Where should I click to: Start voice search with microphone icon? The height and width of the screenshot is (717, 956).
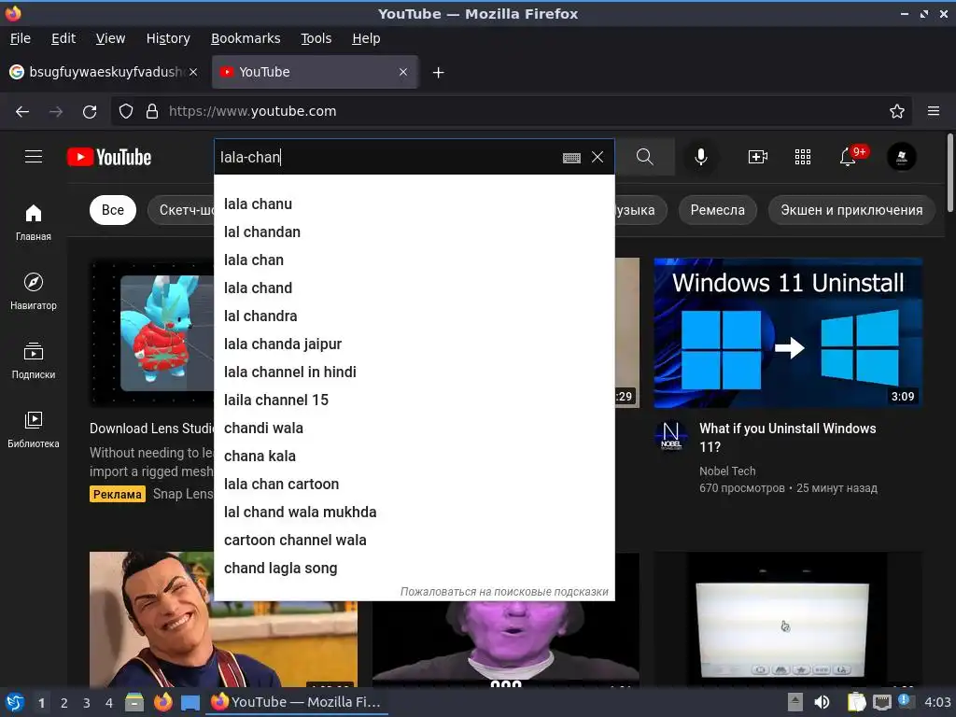point(701,157)
